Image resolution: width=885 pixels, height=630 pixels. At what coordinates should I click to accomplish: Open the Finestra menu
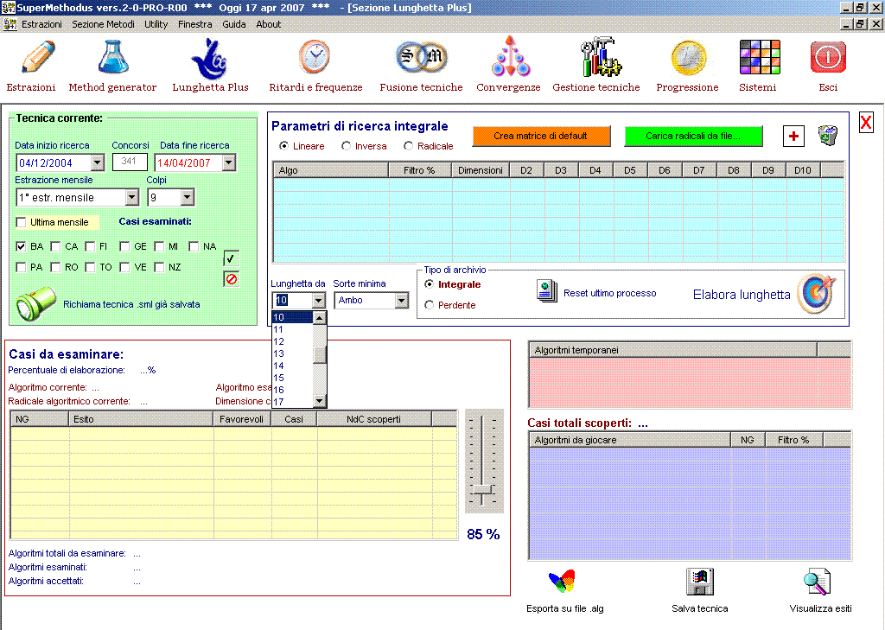click(194, 24)
